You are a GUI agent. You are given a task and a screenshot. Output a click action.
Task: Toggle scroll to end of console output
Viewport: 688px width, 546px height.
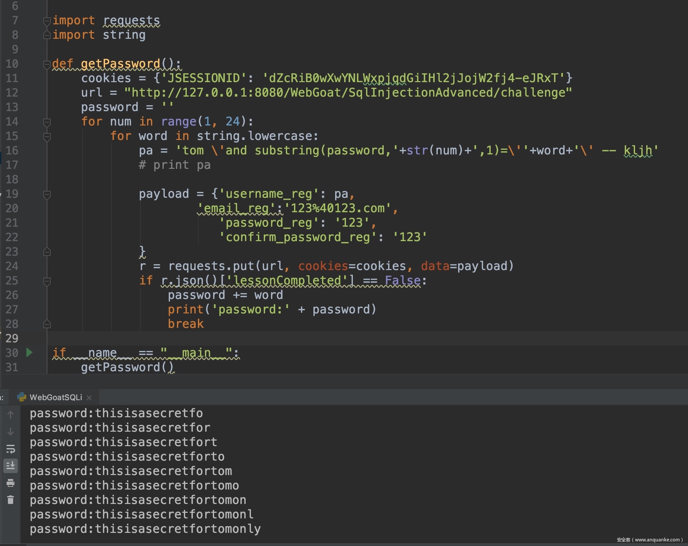(11, 466)
